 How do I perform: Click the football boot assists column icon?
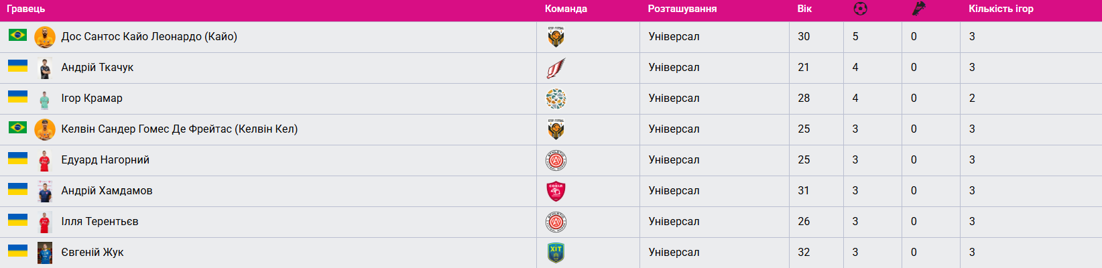pos(918,9)
